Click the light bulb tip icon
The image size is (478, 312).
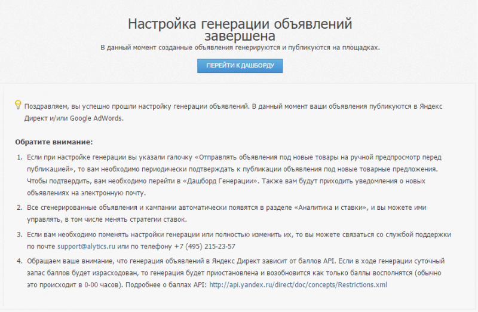18,105
